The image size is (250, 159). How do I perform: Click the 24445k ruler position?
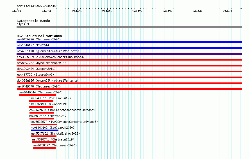point(228,11)
